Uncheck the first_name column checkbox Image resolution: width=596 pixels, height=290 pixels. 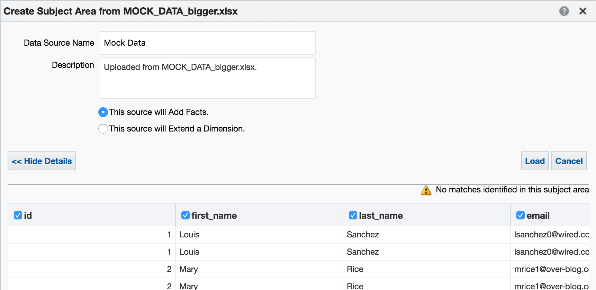(x=186, y=215)
